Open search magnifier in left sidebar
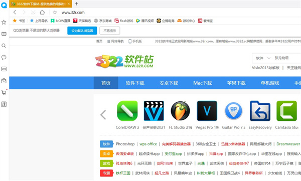This screenshot has height=181, width=301. [4, 46]
